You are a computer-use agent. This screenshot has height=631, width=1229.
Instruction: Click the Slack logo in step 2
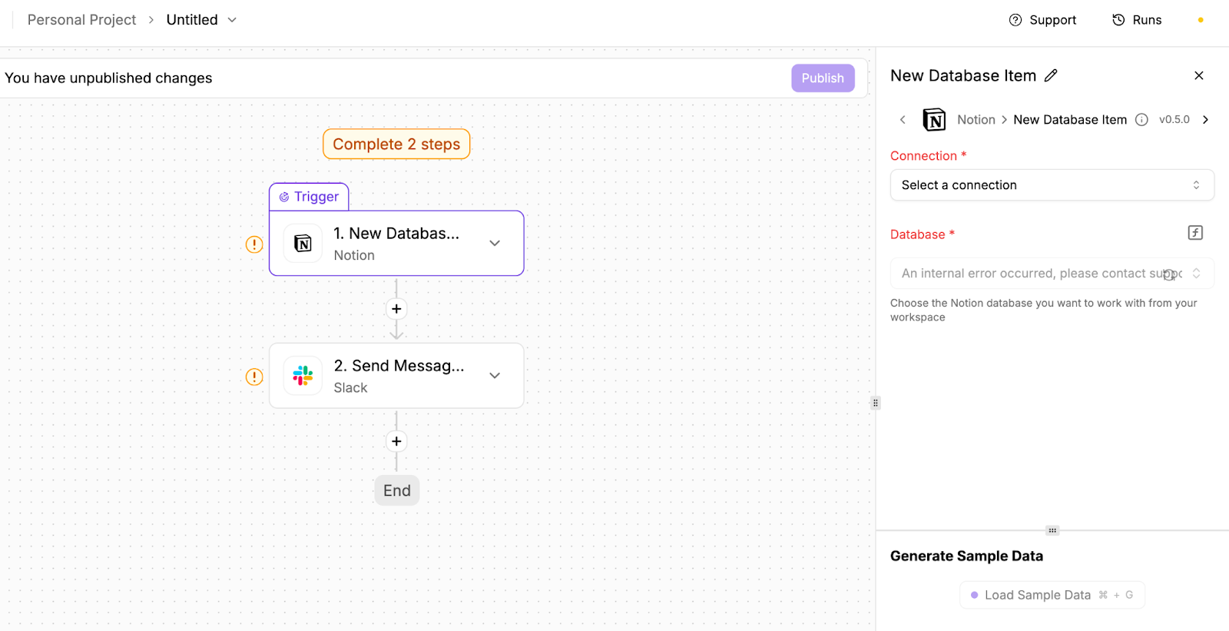pos(303,376)
